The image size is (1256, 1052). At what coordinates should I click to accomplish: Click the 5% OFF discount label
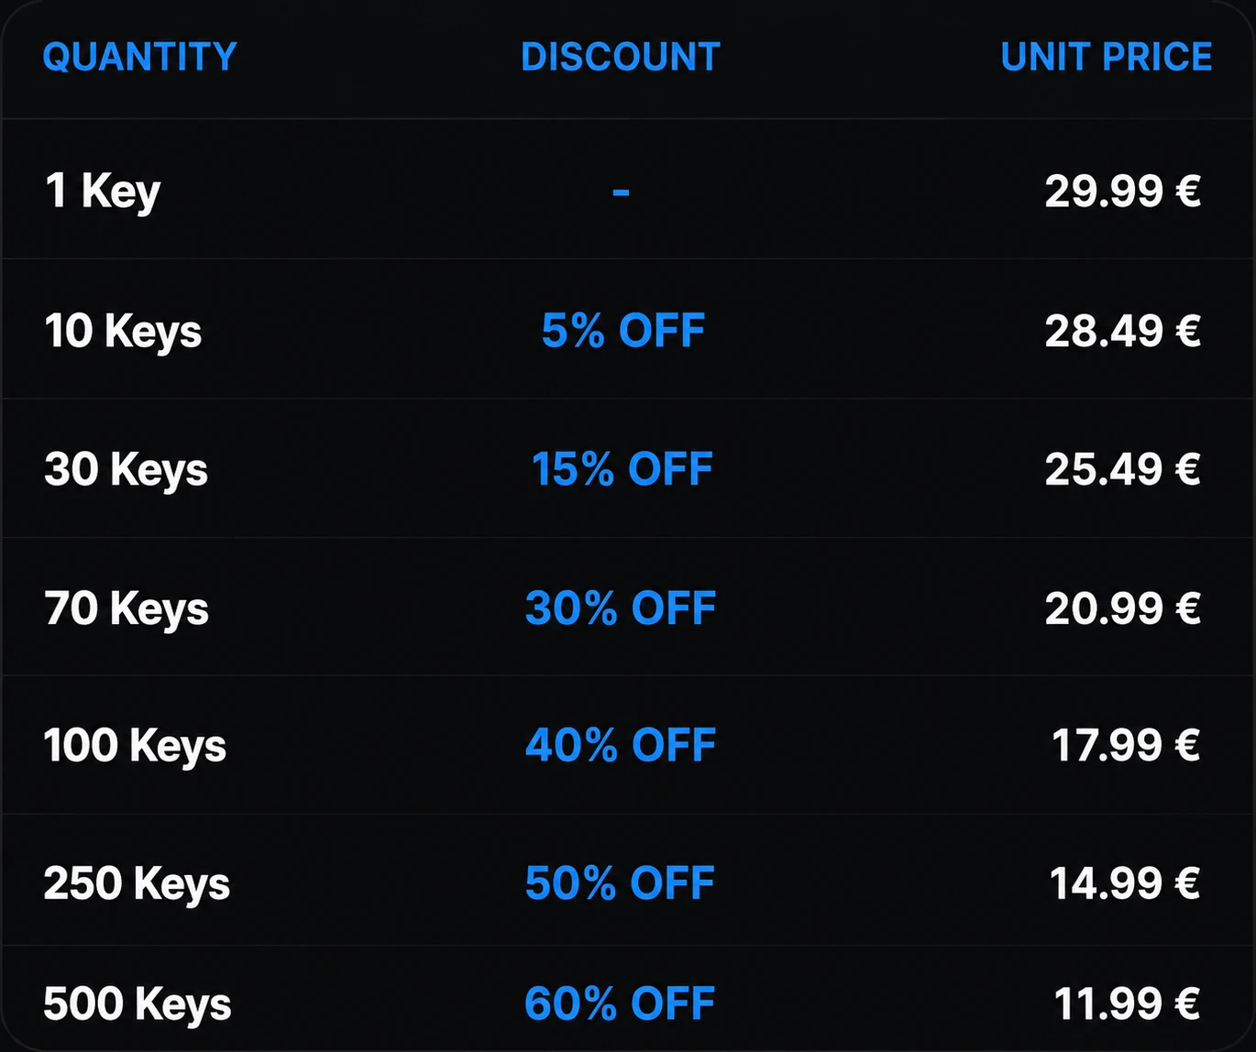623,331
